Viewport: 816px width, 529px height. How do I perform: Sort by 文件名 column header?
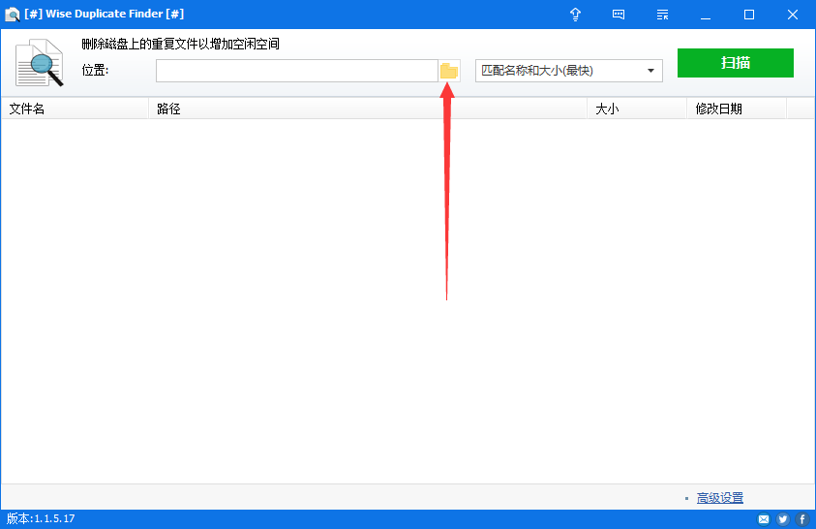pos(75,109)
